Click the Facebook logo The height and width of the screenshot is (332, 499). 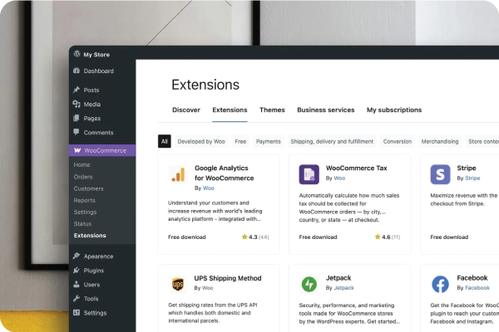pyautogui.click(x=440, y=284)
